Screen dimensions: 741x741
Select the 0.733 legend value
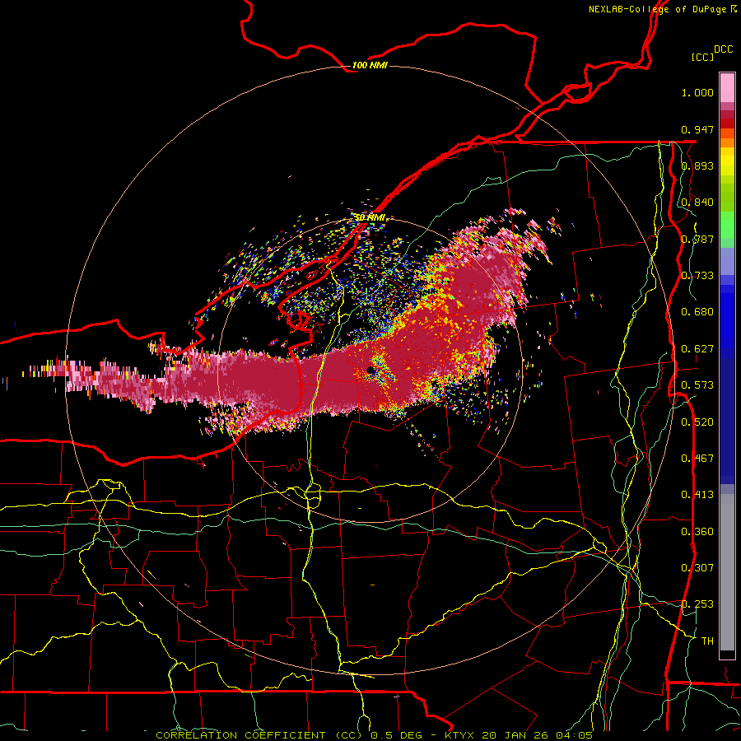(697, 276)
